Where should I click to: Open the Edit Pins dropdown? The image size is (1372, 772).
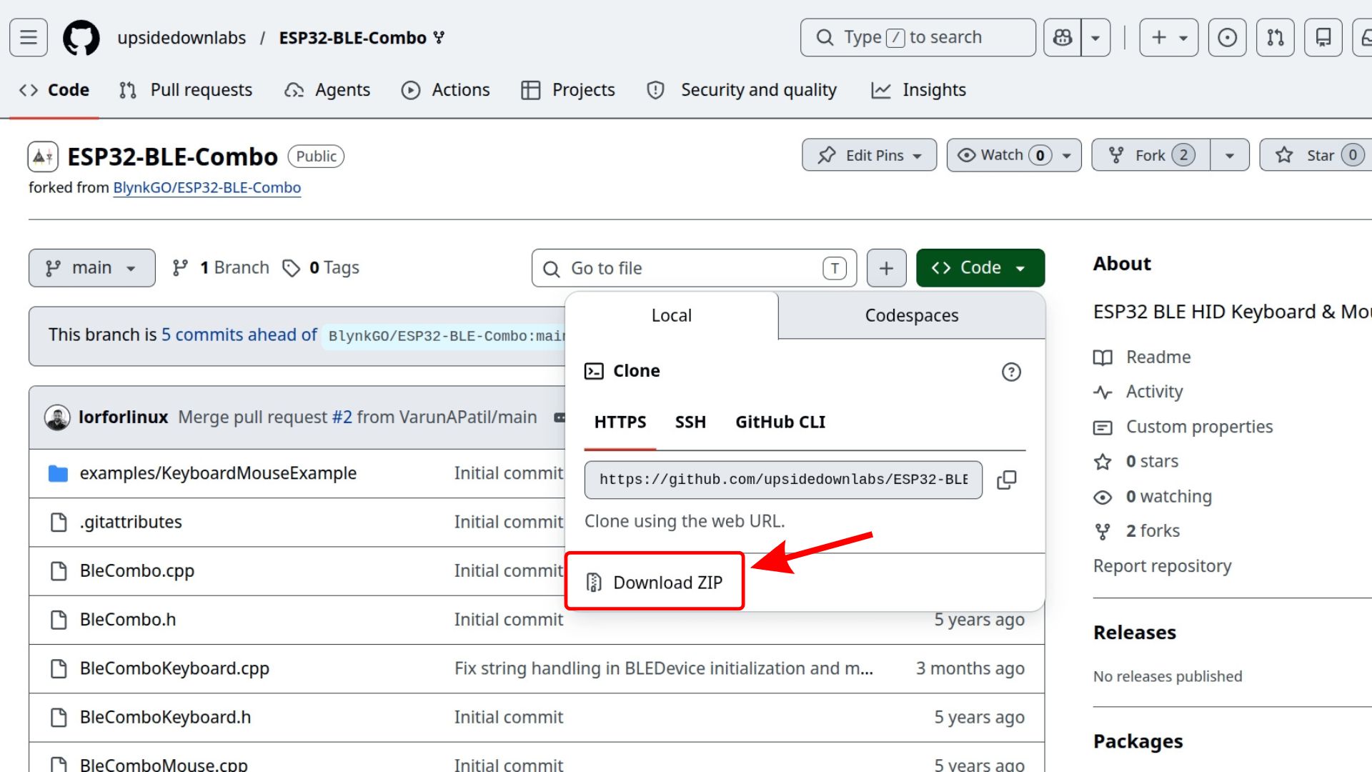pyautogui.click(x=869, y=155)
